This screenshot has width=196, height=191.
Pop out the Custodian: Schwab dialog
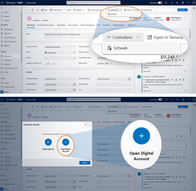point(85,125)
